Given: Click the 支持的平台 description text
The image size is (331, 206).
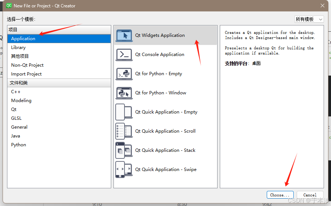Looking at the screenshot, I should [x=243, y=63].
